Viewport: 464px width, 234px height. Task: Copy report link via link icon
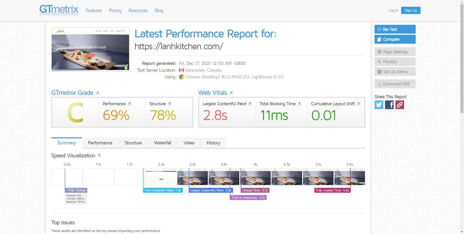click(400, 105)
